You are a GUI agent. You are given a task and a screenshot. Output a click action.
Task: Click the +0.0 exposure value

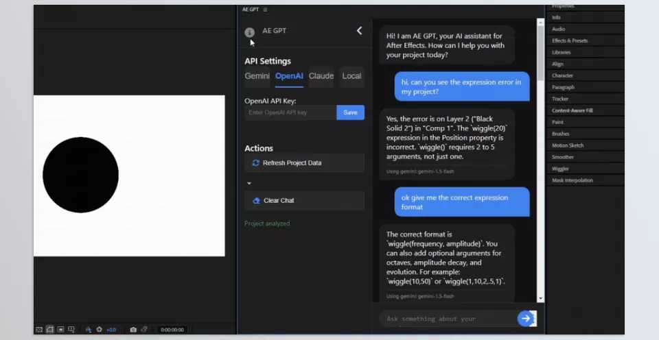point(111,330)
